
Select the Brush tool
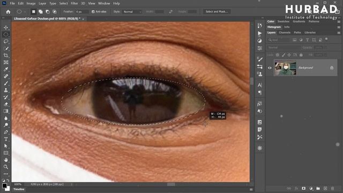point(6,84)
